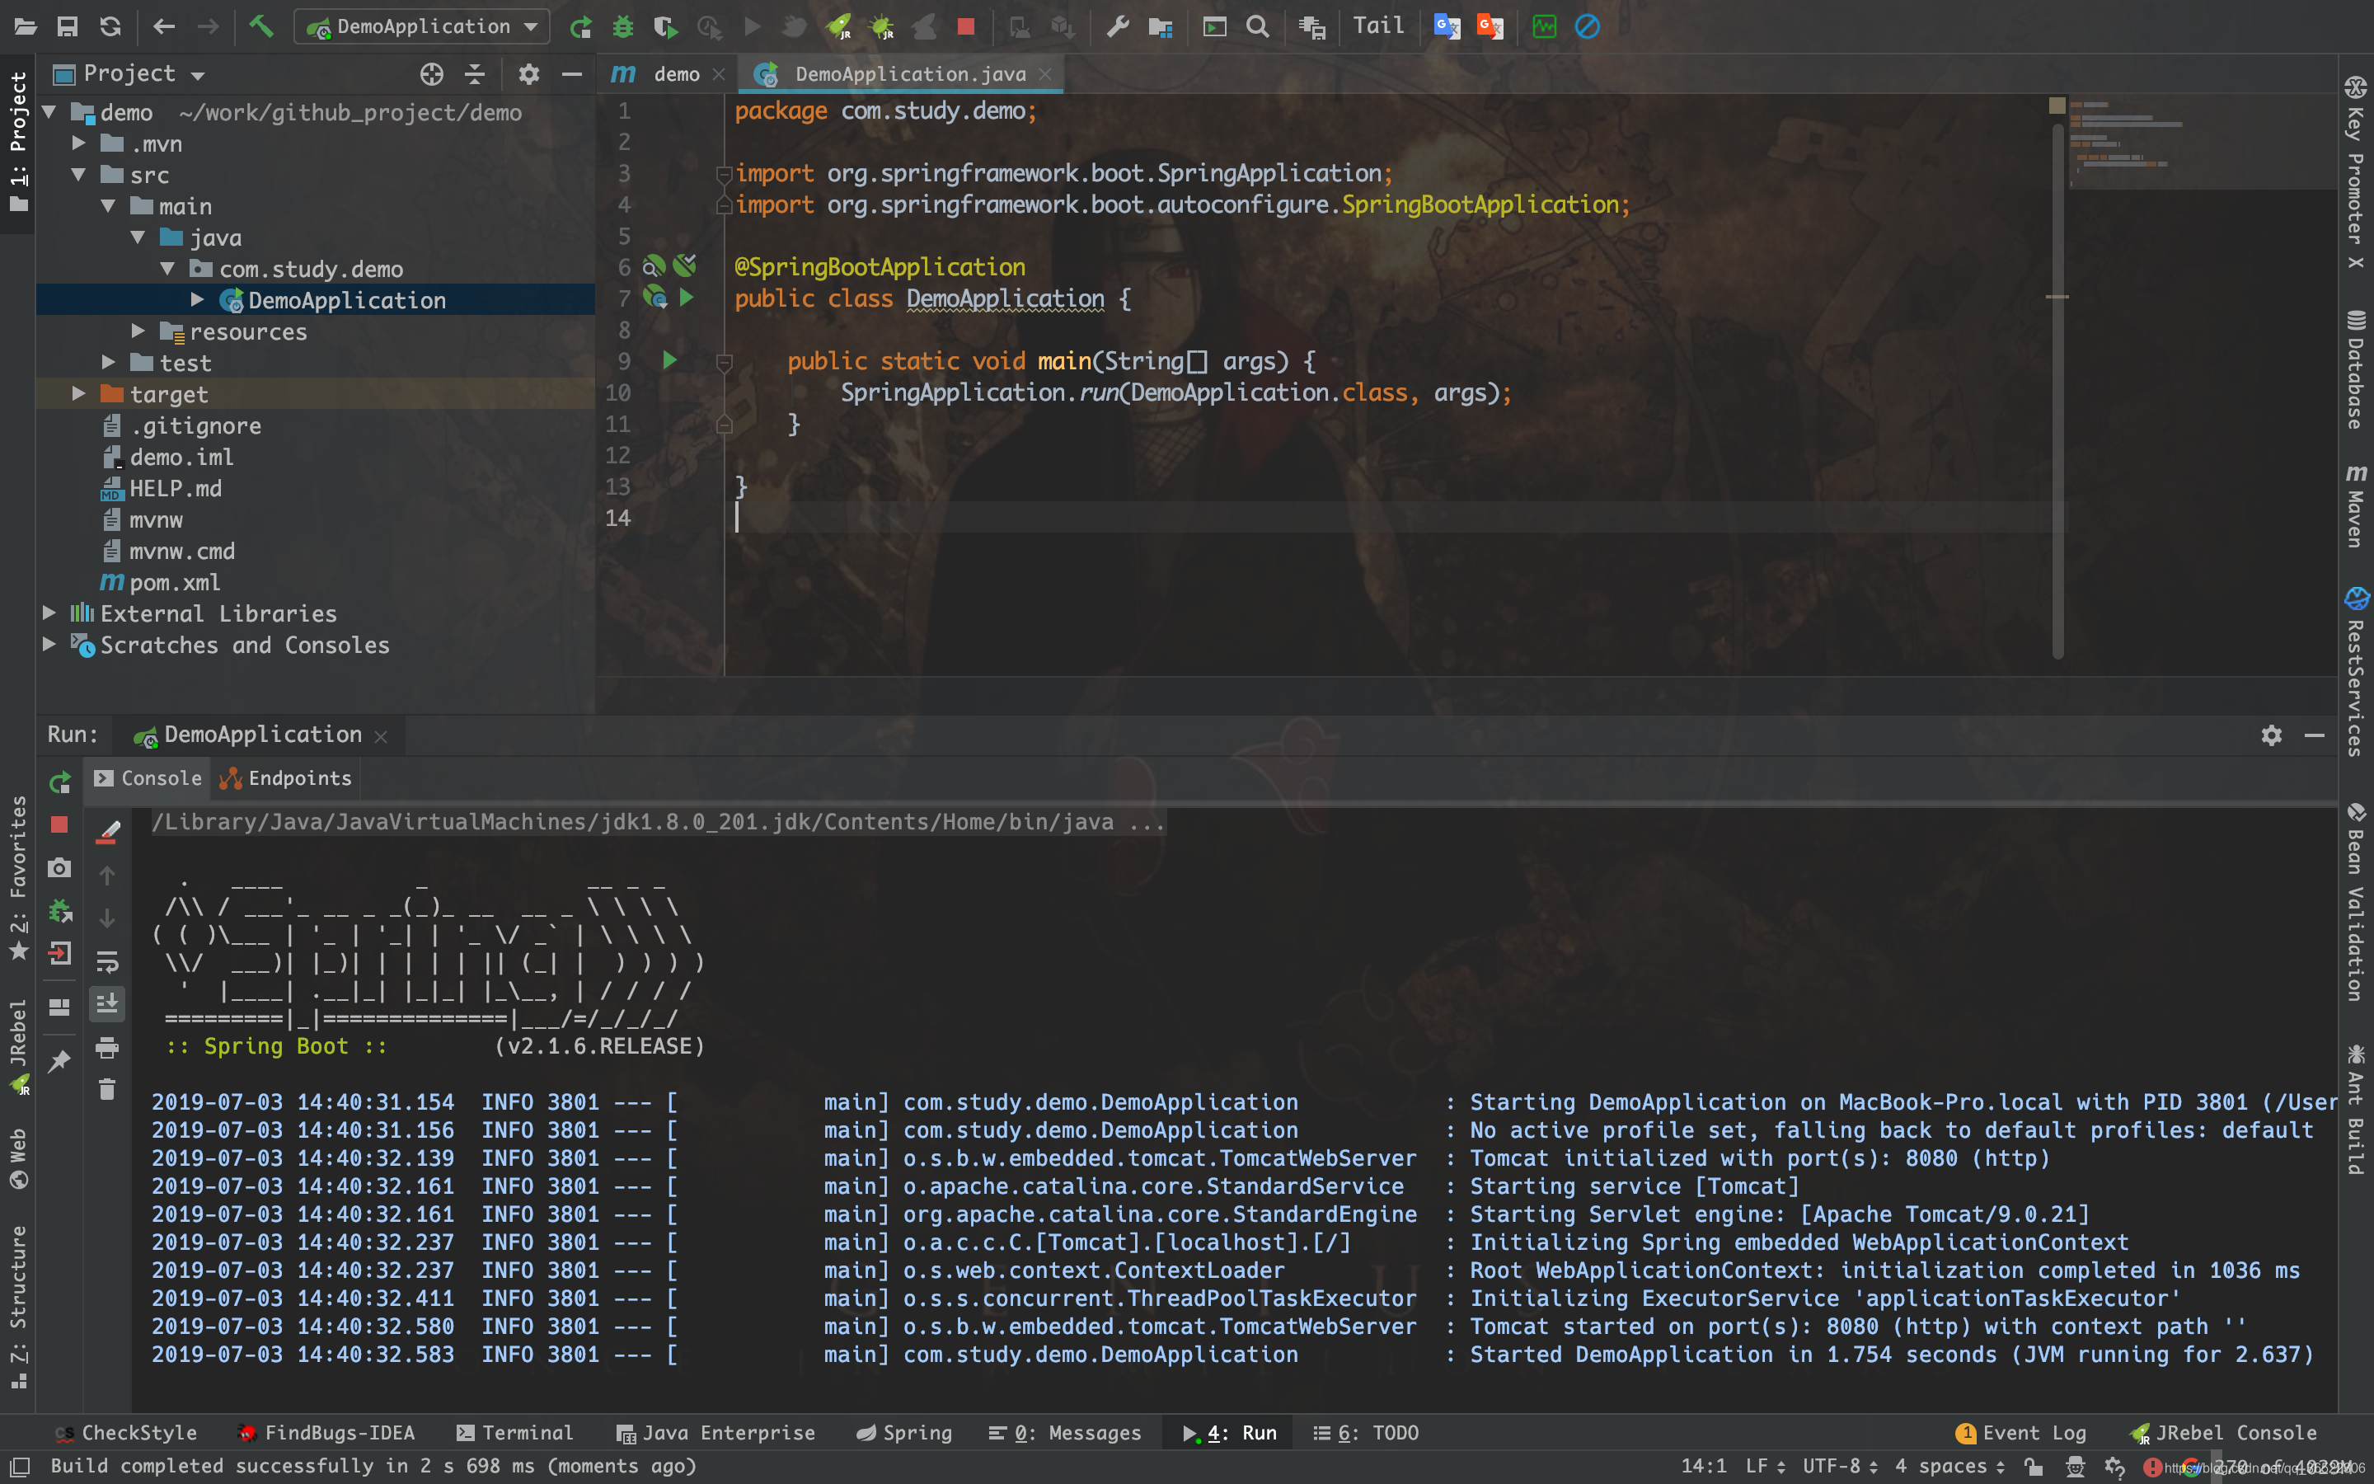This screenshot has height=1484, width=2374.
Task: Toggle pin tab in Run panel
Action: 60,1061
